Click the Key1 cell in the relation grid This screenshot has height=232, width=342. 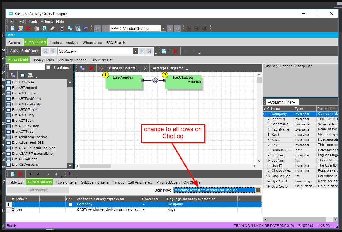click(x=202, y=210)
